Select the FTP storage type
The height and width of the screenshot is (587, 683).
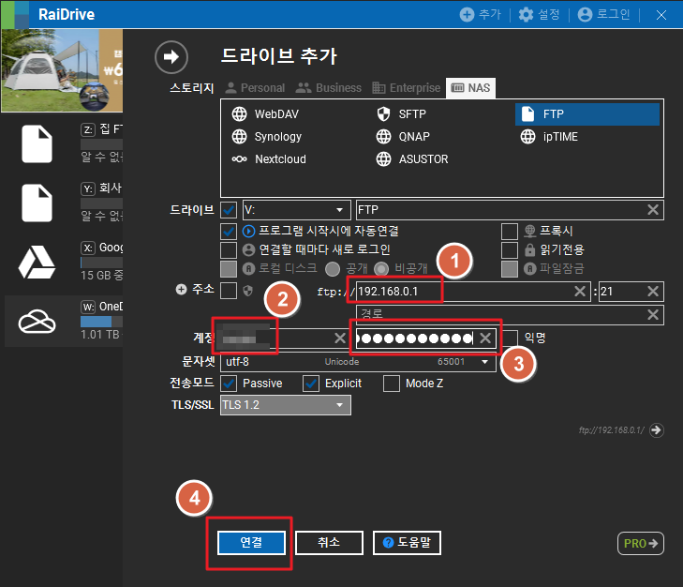(586, 114)
